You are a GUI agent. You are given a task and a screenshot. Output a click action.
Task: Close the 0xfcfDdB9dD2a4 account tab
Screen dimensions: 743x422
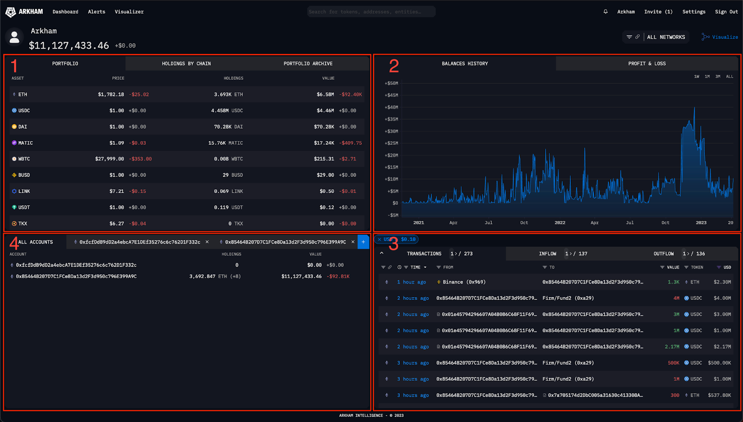207,242
